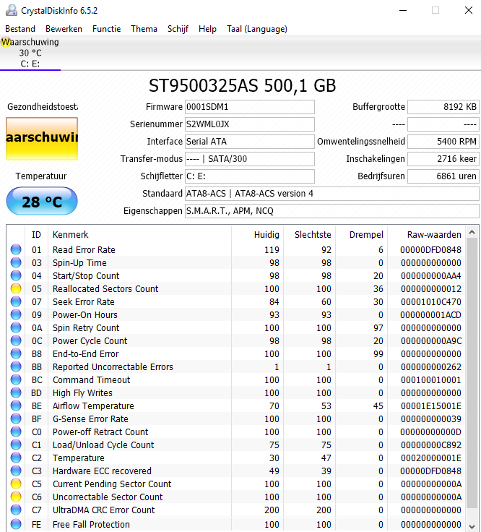481x532 pixels.
Task: Click the Standaard field ATA8-ACS version 4
Action: point(331,194)
